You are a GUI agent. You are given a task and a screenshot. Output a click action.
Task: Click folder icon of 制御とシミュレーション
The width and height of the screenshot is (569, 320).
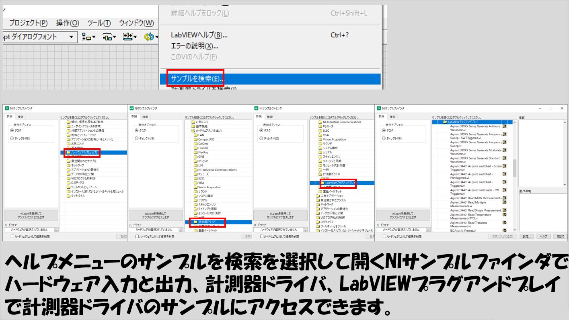[68, 135]
